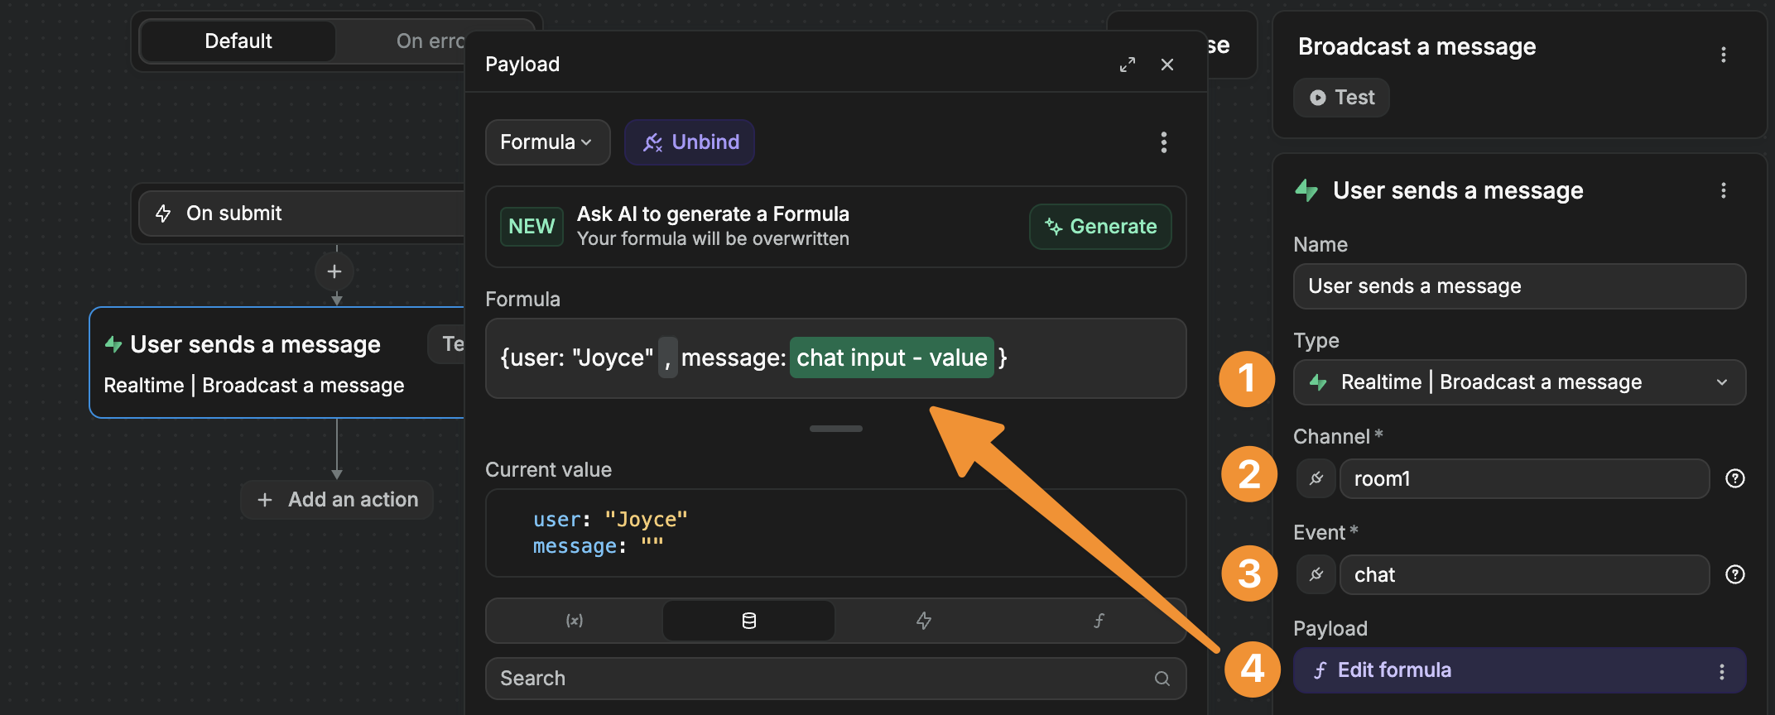The image size is (1775, 715).
Task: Click the user "Joyce" current value line
Action: 610,520
